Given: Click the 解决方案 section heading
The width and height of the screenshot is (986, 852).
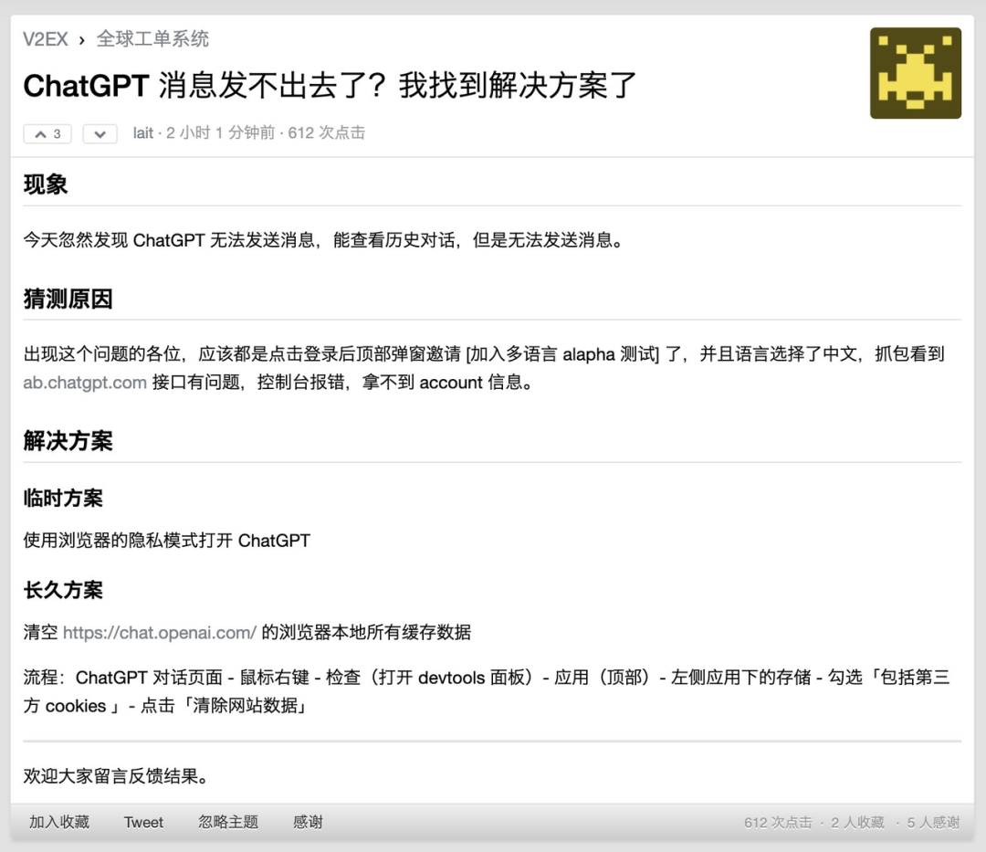Looking at the screenshot, I should [68, 441].
